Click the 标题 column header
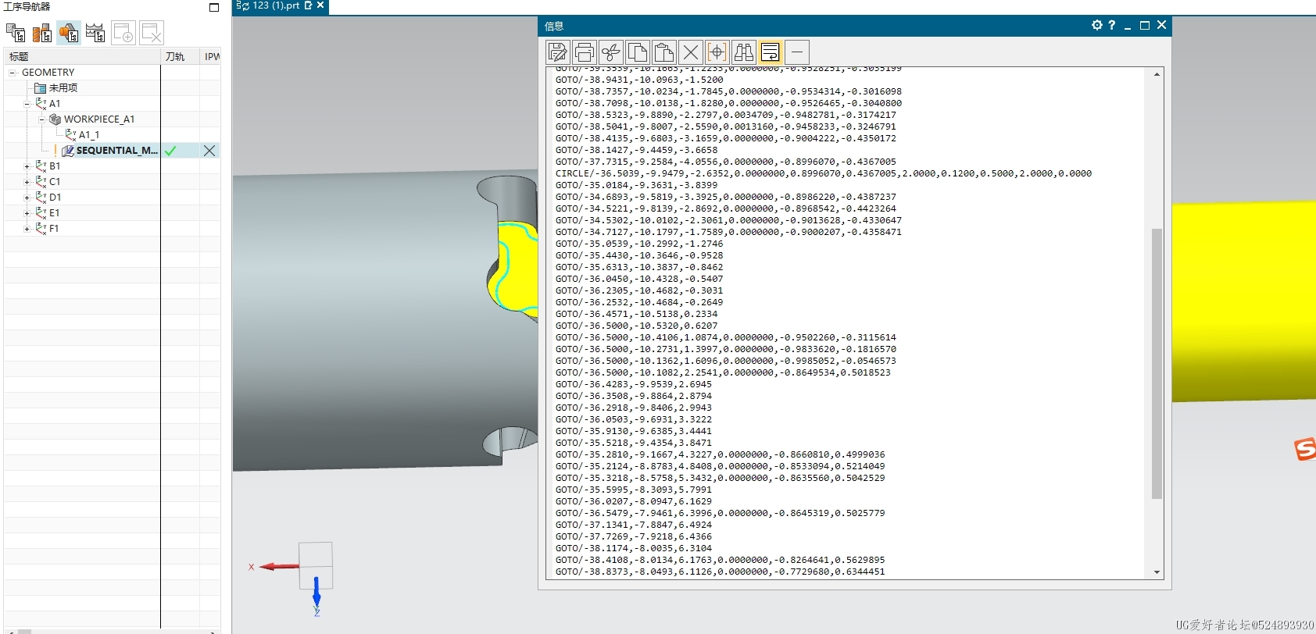The height and width of the screenshot is (634, 1316). pyautogui.click(x=82, y=56)
